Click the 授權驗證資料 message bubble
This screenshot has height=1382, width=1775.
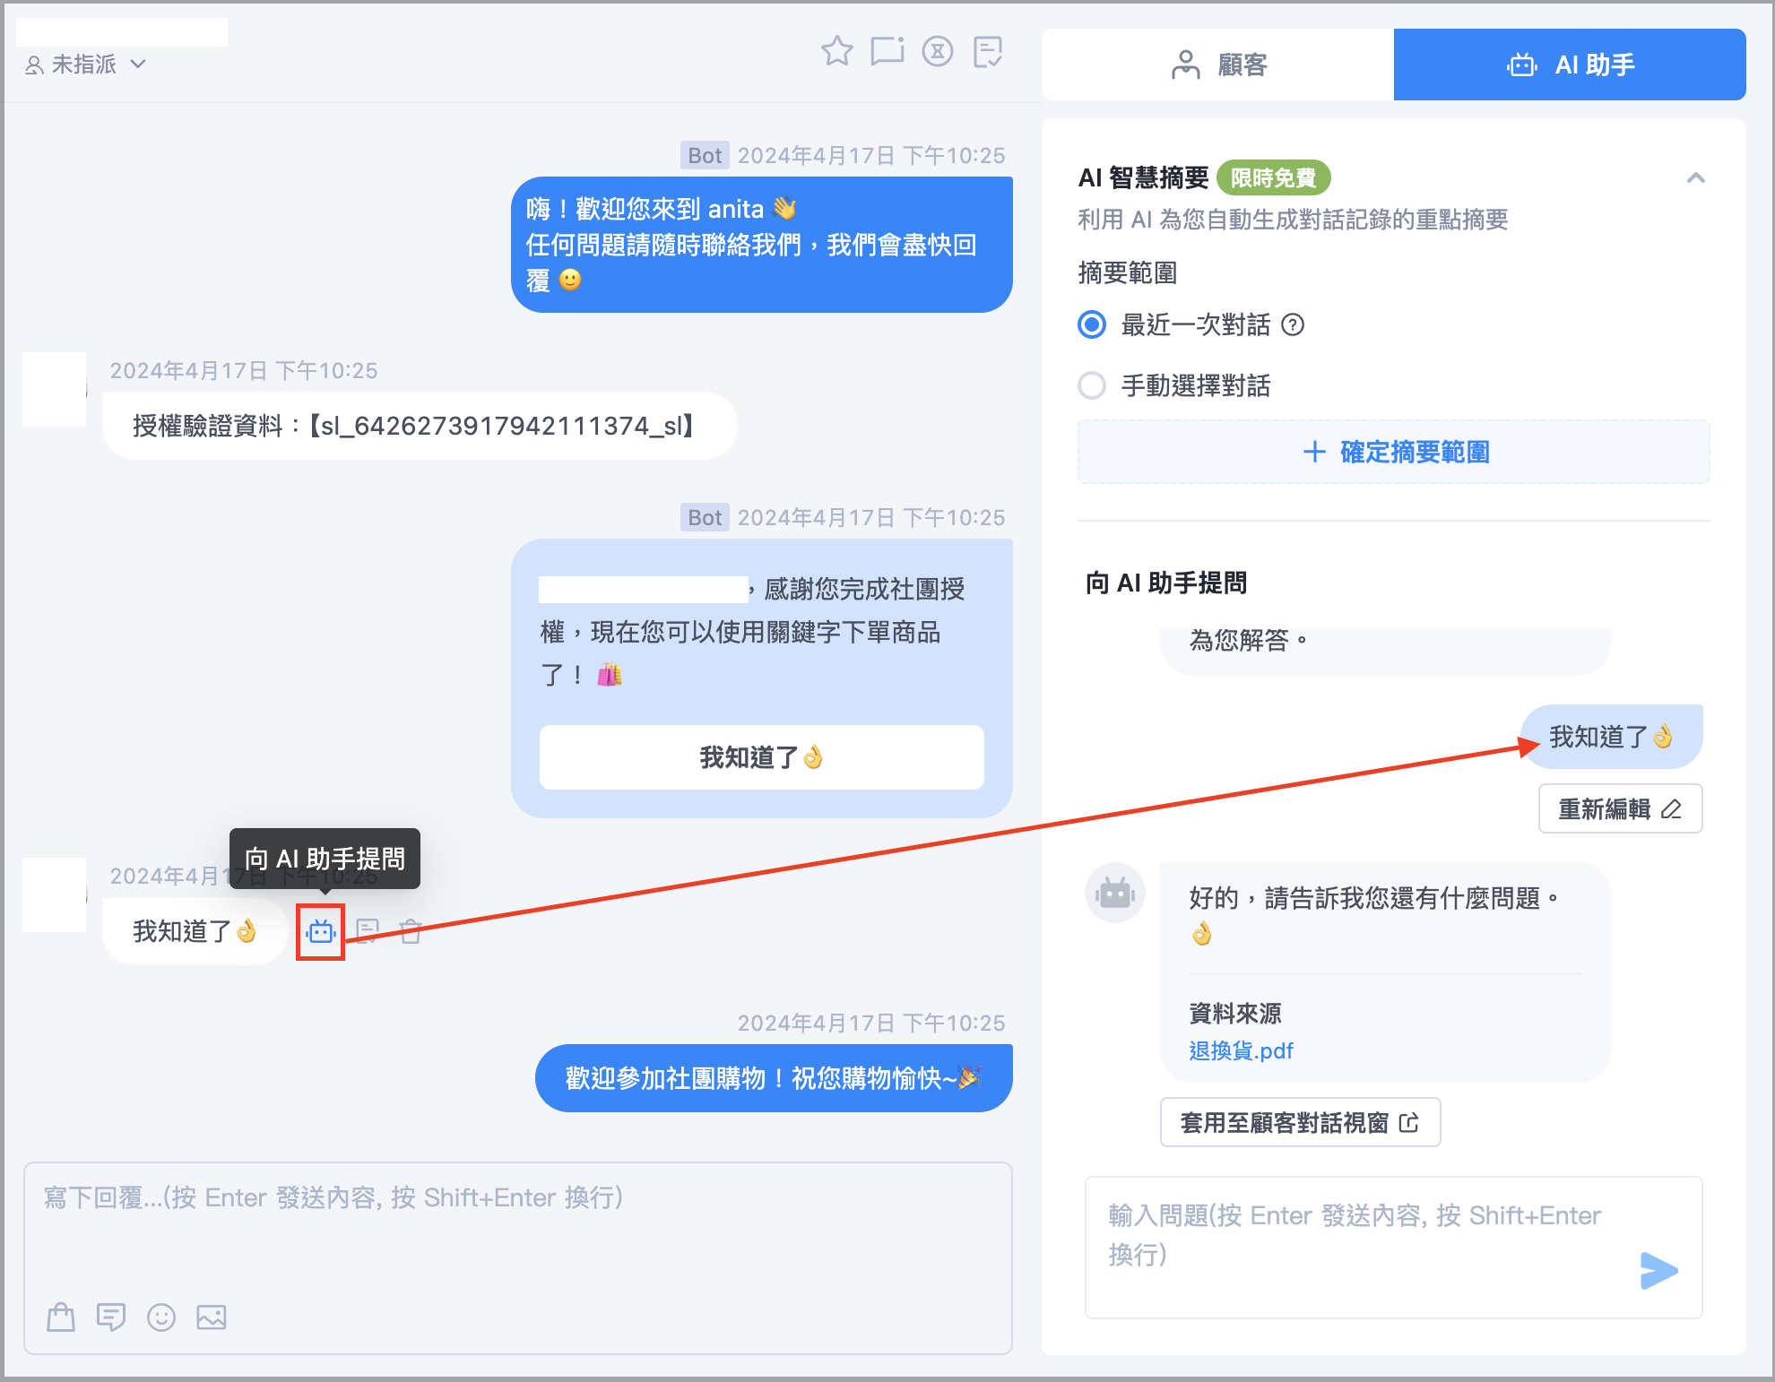pyautogui.click(x=420, y=426)
